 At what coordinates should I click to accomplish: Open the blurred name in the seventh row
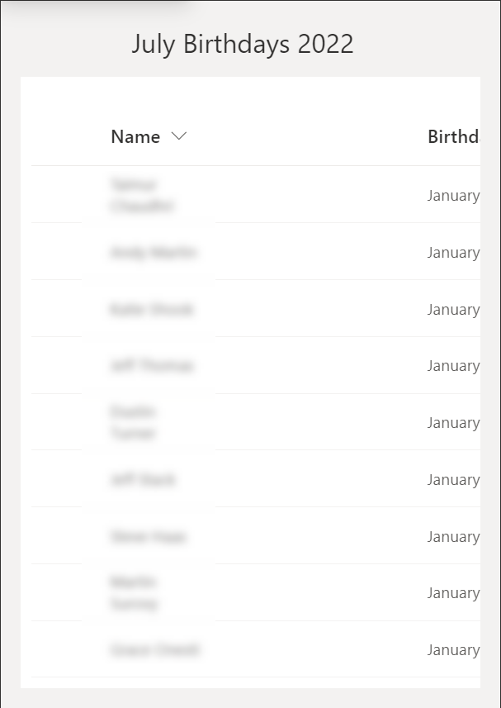pyautogui.click(x=148, y=537)
